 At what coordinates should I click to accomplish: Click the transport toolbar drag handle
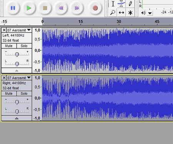point(2,8)
